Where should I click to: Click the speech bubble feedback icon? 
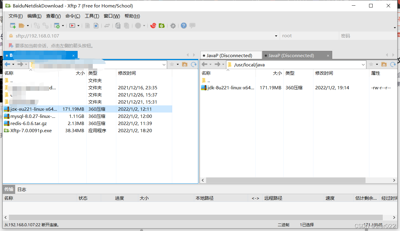coord(192,26)
